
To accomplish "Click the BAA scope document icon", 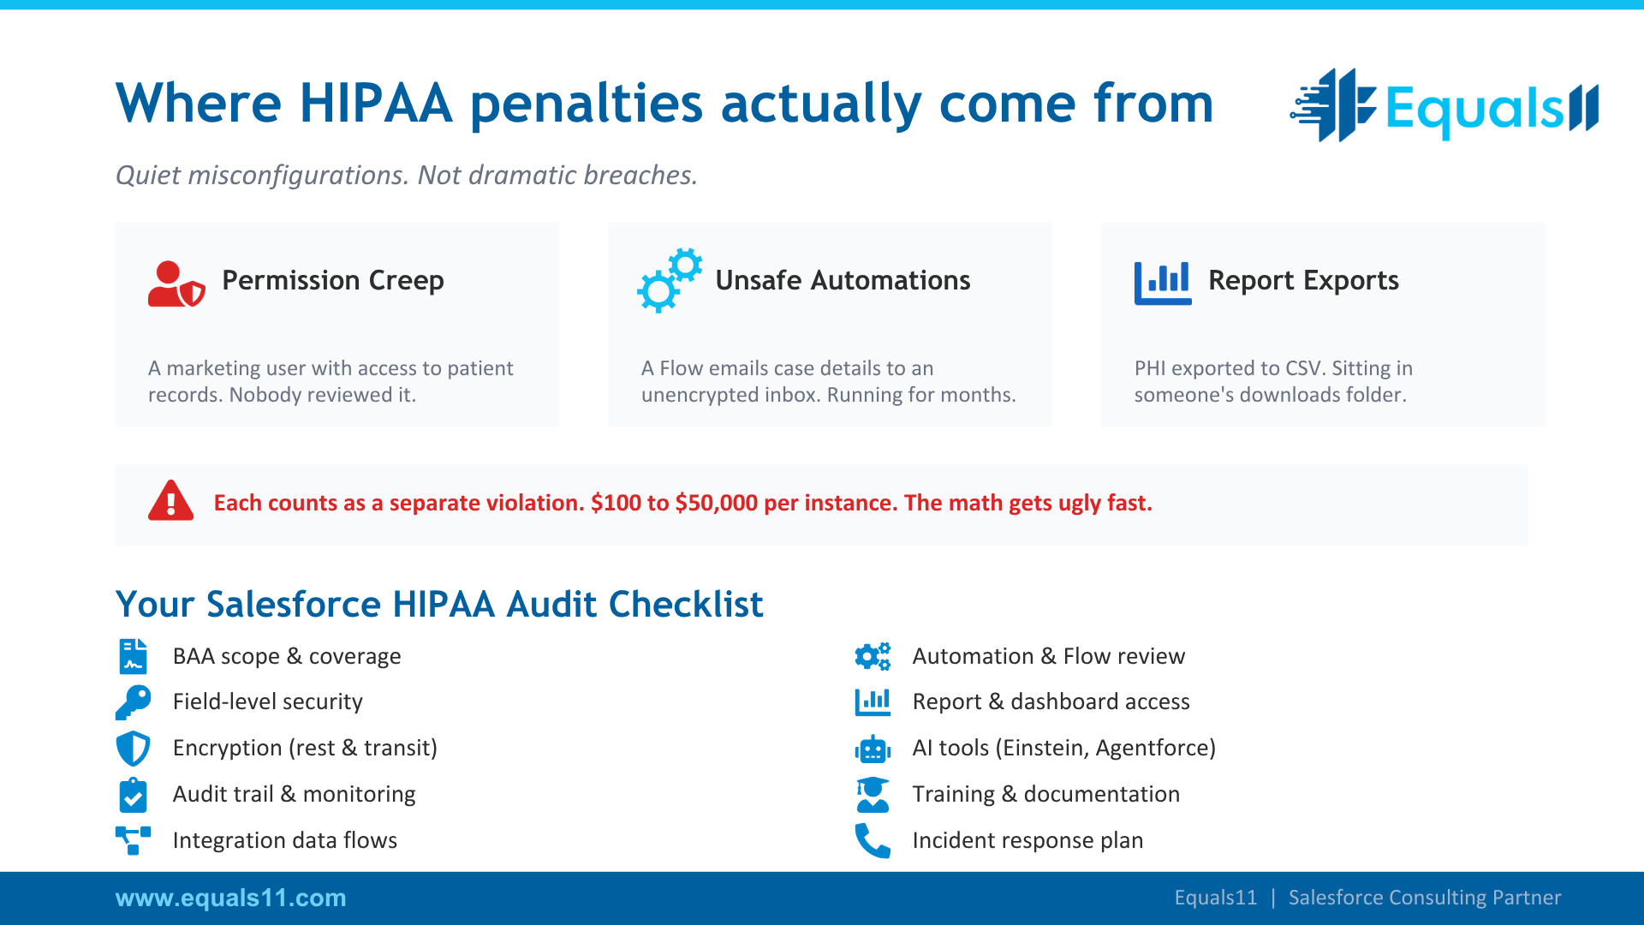I will [x=133, y=656].
